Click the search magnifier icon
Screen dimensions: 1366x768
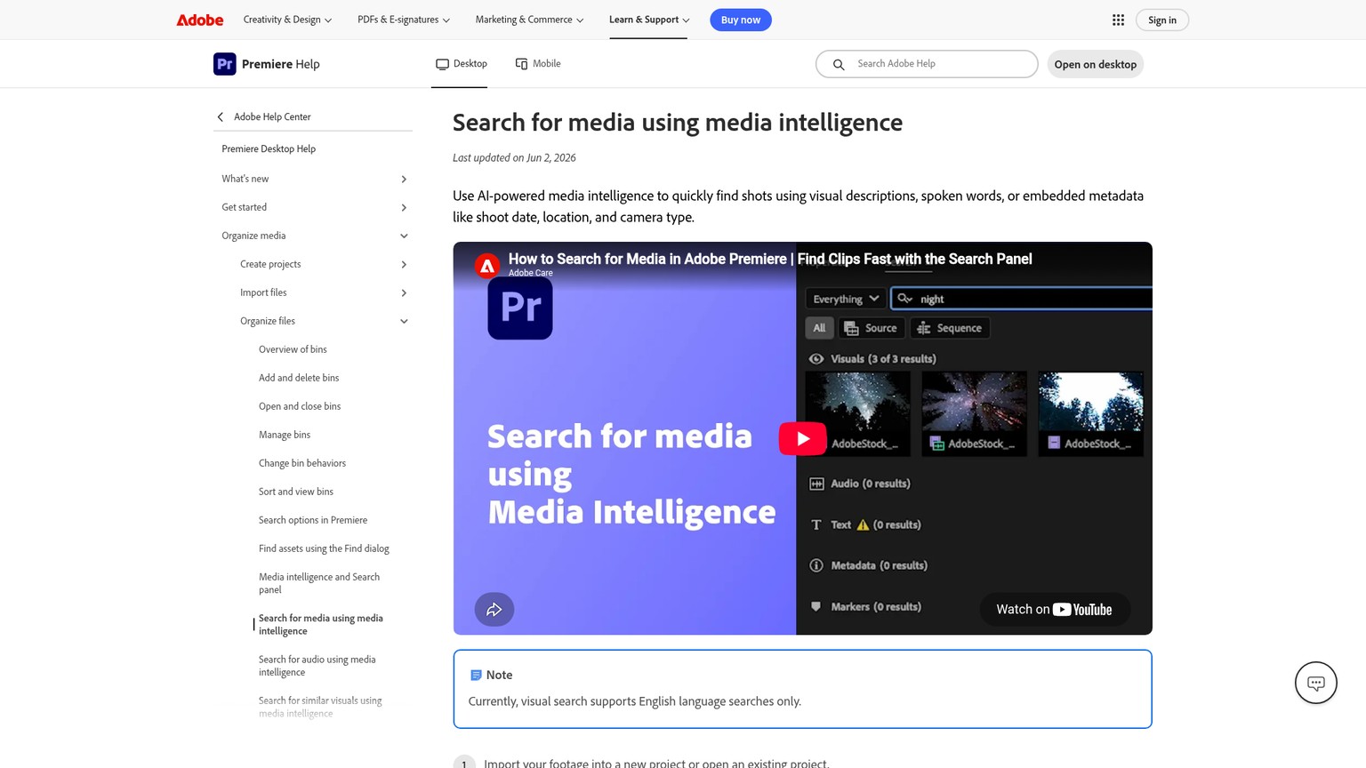point(838,64)
